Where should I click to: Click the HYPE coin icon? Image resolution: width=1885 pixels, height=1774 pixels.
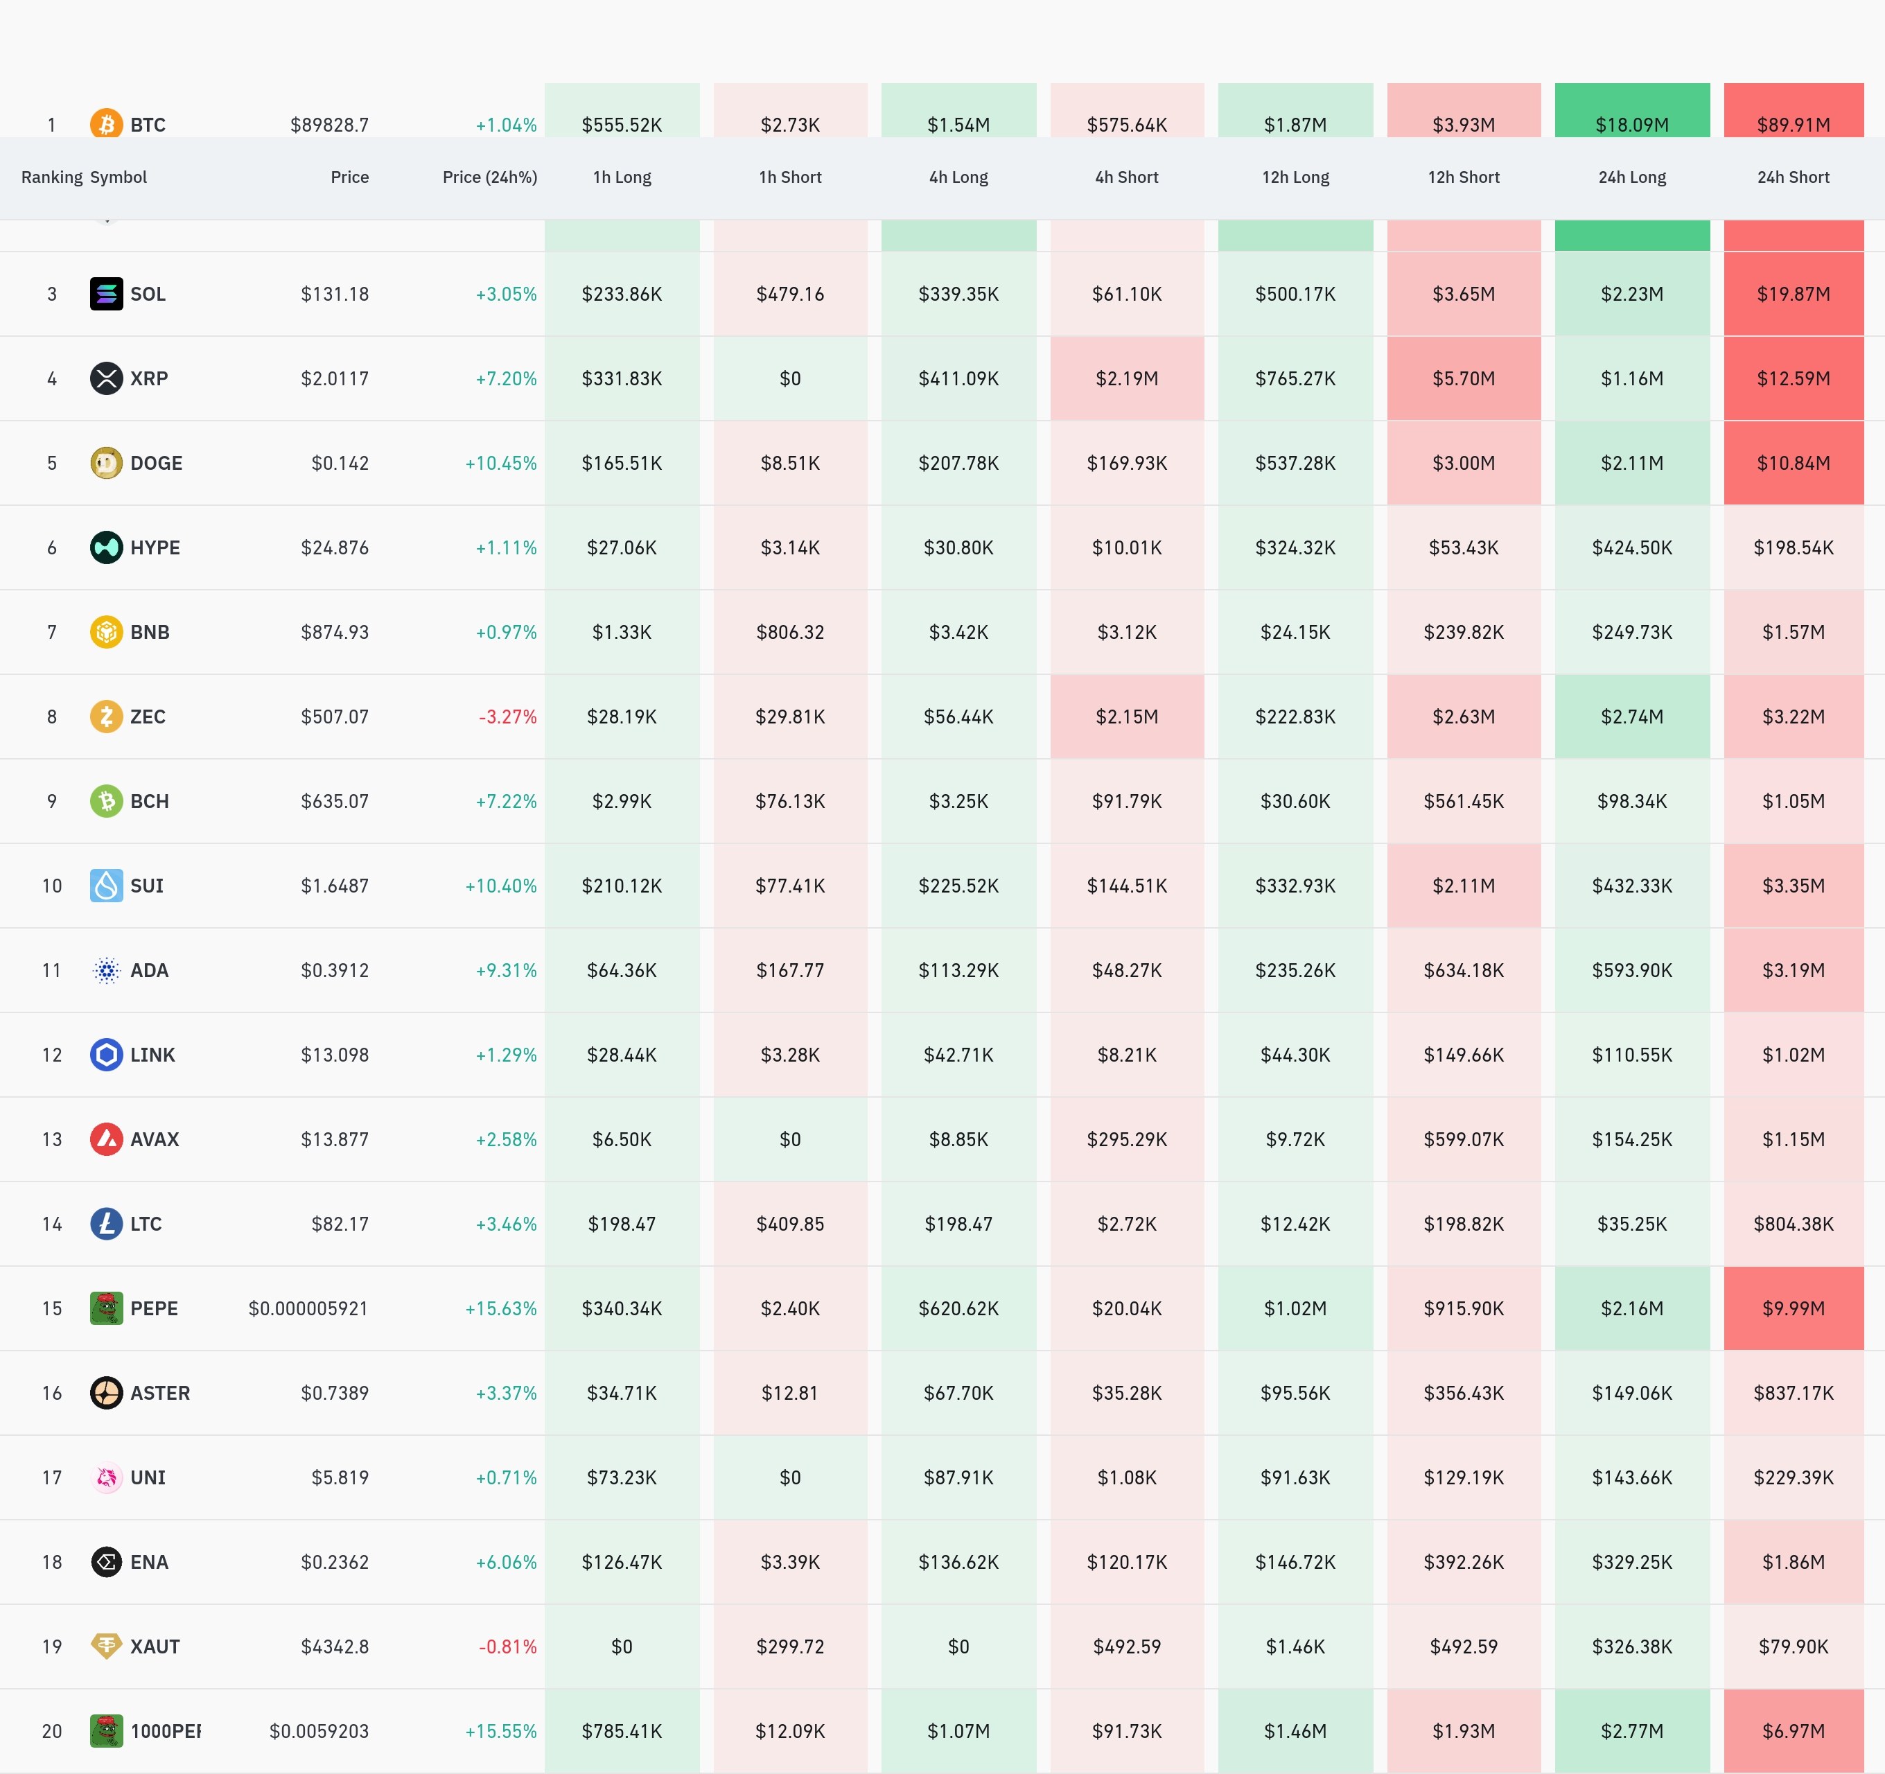(106, 547)
